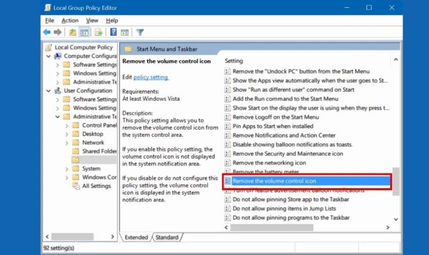Click the Shared Folders folder icon
The width and height of the screenshot is (429, 255).
point(76,151)
